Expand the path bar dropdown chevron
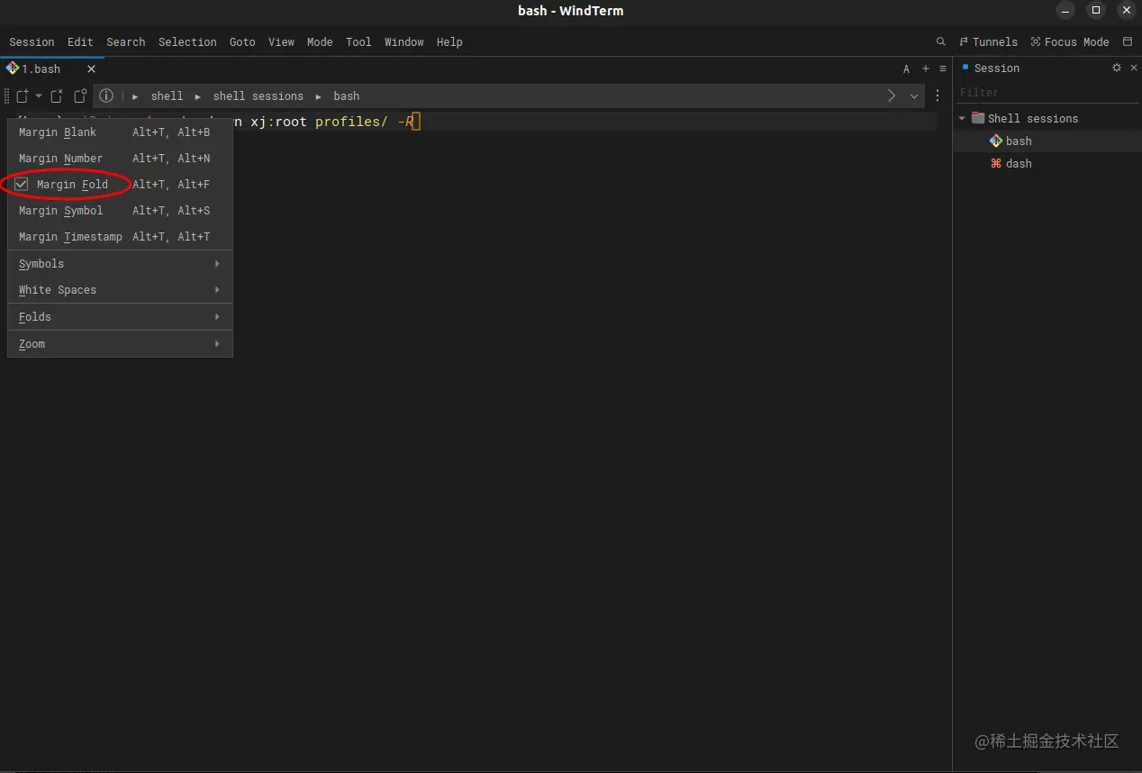1142x773 pixels. coord(914,95)
